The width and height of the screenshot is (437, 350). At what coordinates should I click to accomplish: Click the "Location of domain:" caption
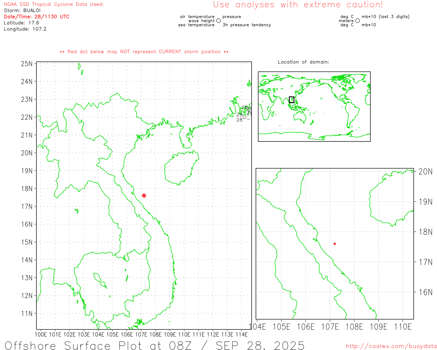tap(303, 62)
